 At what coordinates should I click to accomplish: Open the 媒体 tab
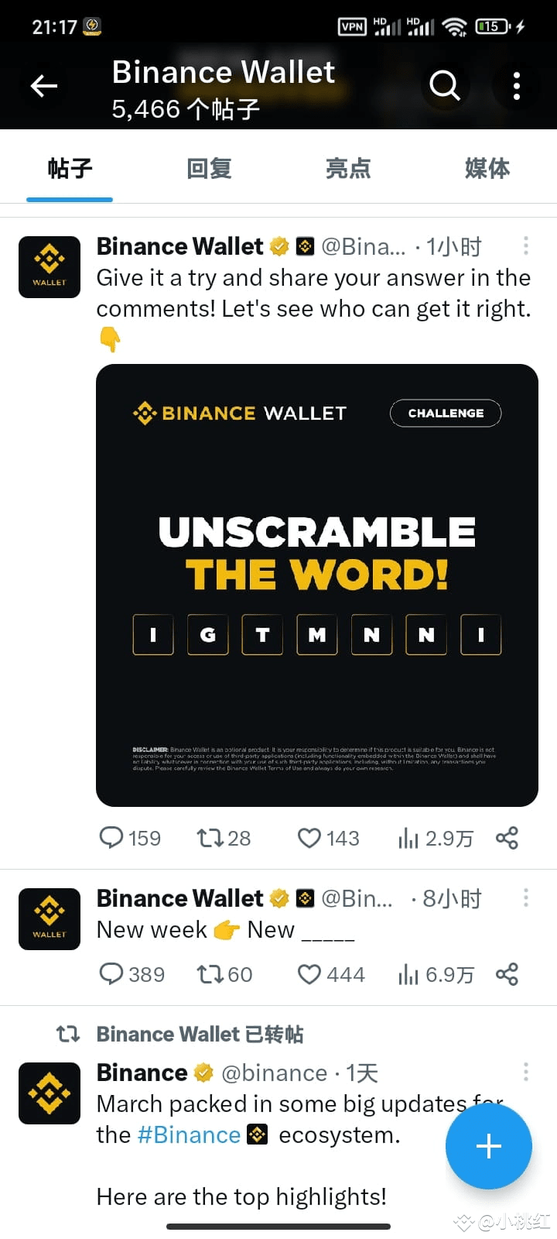[487, 168]
